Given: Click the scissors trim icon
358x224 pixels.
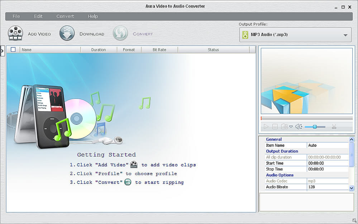Looking at the screenshot, I should click(x=334, y=127).
